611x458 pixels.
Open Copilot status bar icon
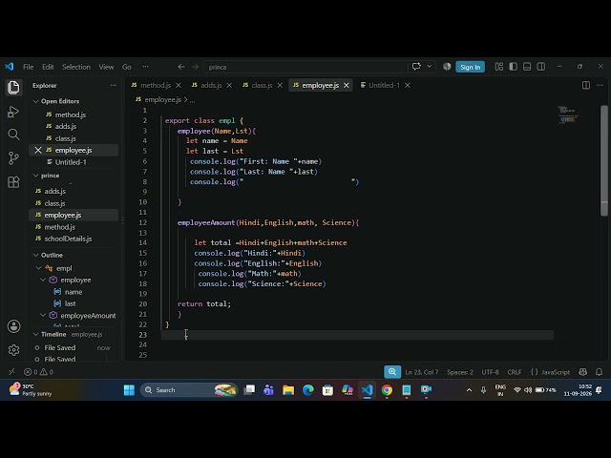click(x=583, y=372)
